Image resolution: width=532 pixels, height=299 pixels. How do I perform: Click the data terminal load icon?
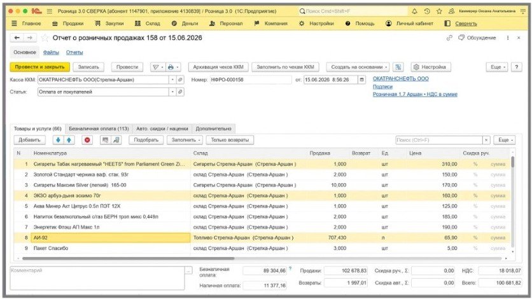116,140
